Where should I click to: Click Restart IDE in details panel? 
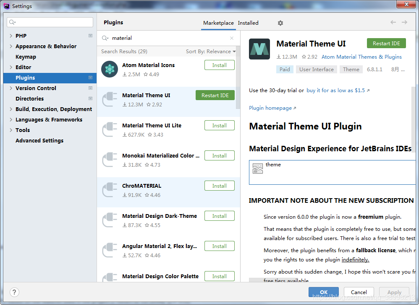click(386, 43)
